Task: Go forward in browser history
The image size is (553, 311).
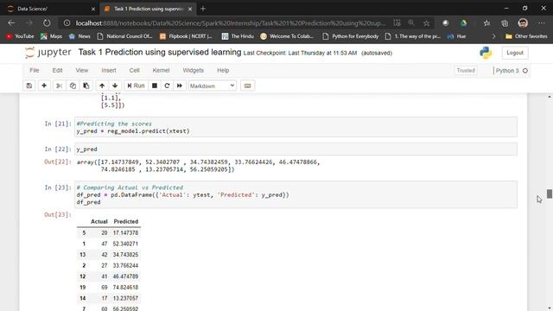Action: [29, 23]
